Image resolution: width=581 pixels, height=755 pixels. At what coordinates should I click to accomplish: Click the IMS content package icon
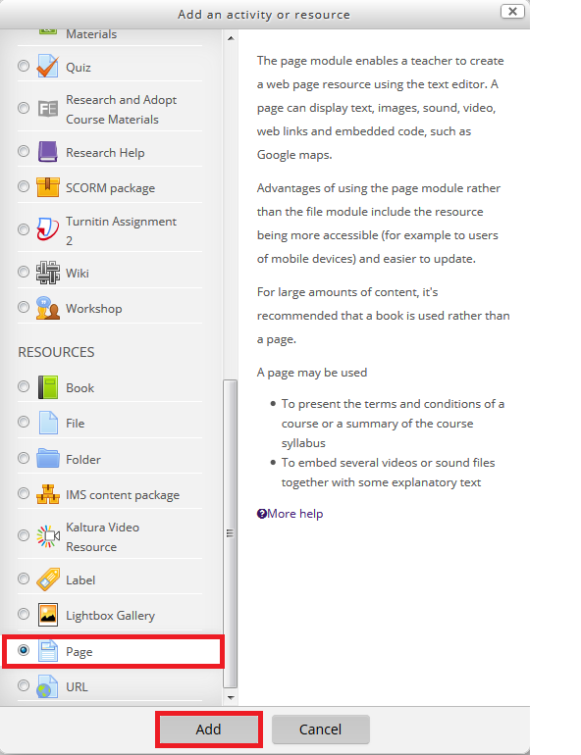coord(48,494)
